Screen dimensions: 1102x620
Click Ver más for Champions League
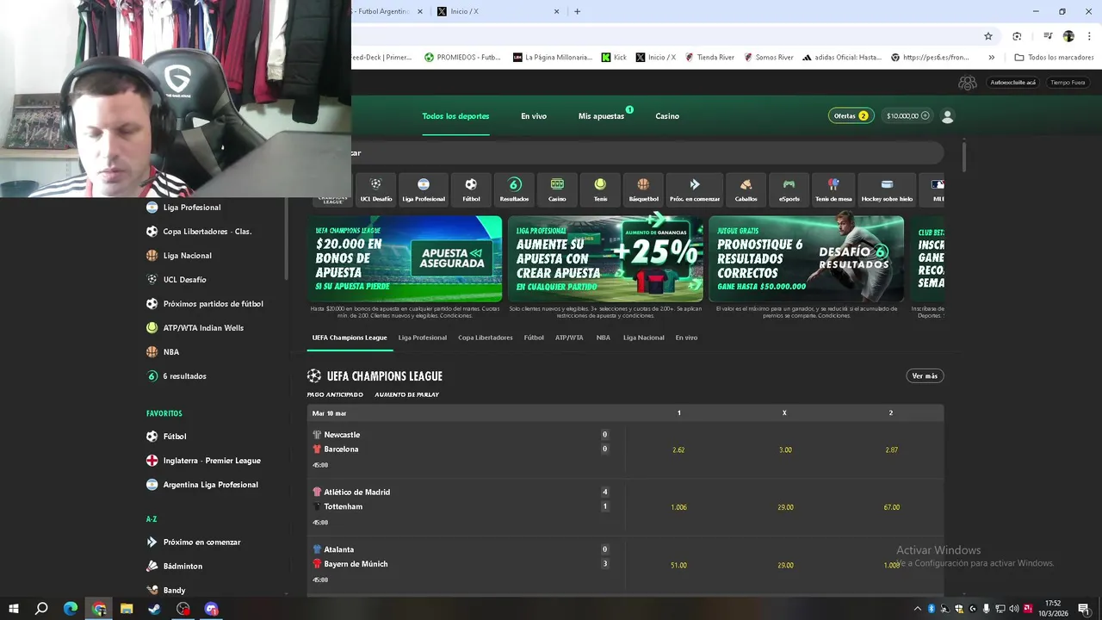coord(925,375)
